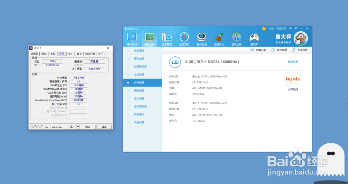Open 装机必备 essential software box
This screenshot has height=184, width=348.
(x=237, y=39)
